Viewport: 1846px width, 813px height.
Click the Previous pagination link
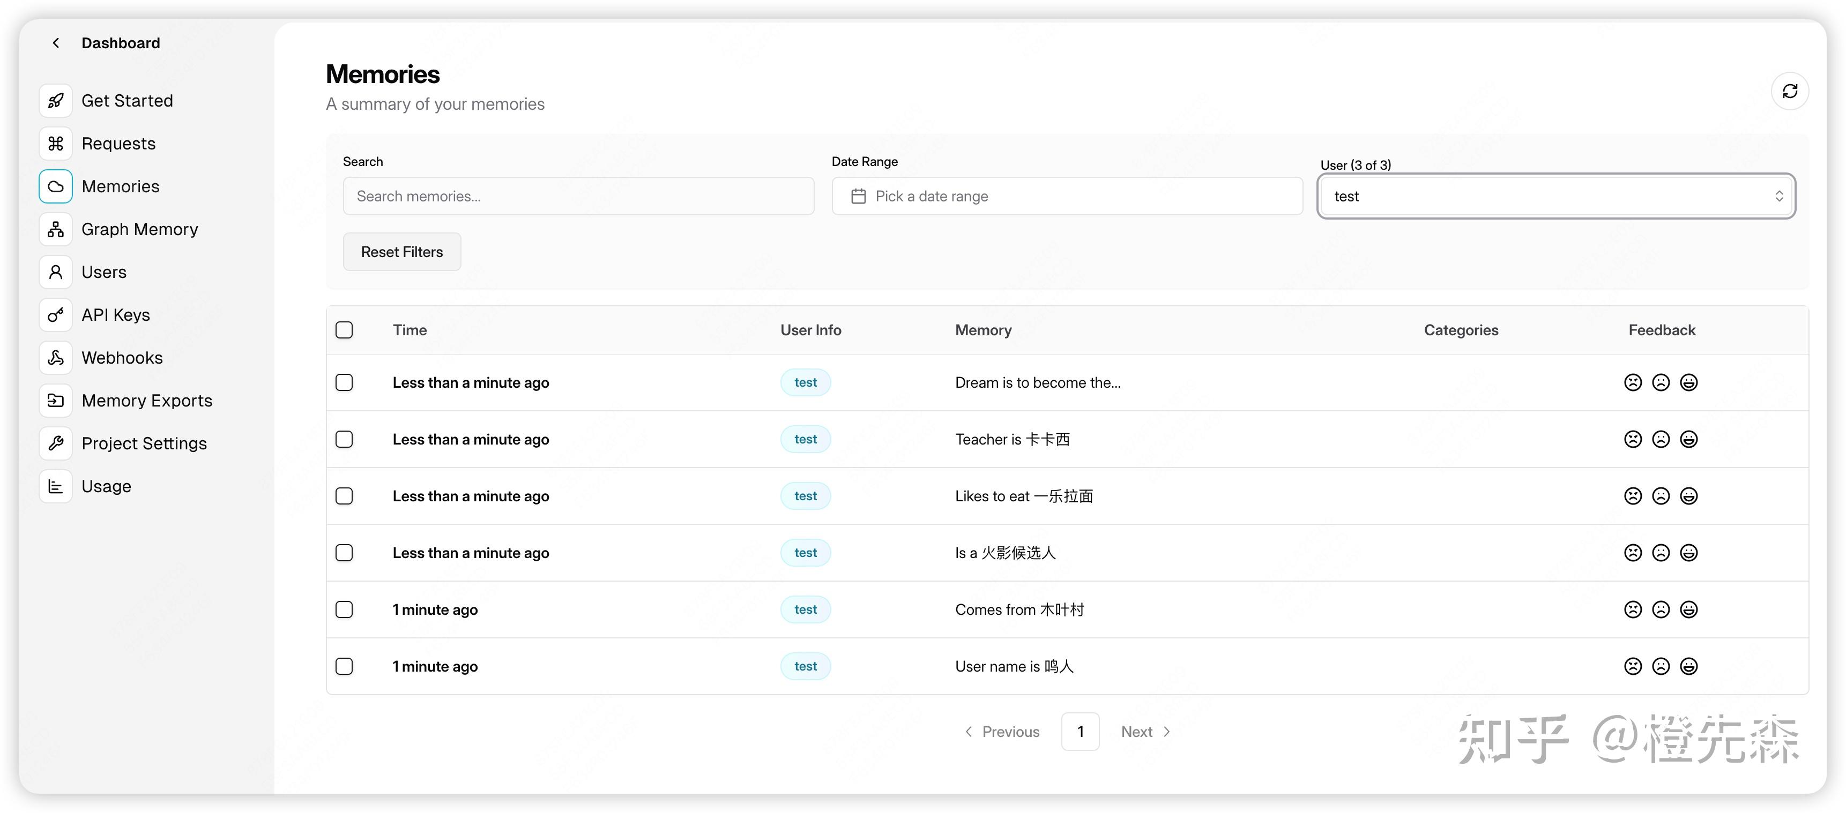(x=1002, y=732)
